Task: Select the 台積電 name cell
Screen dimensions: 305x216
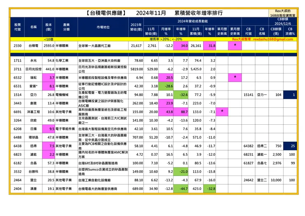Action: click(33, 45)
